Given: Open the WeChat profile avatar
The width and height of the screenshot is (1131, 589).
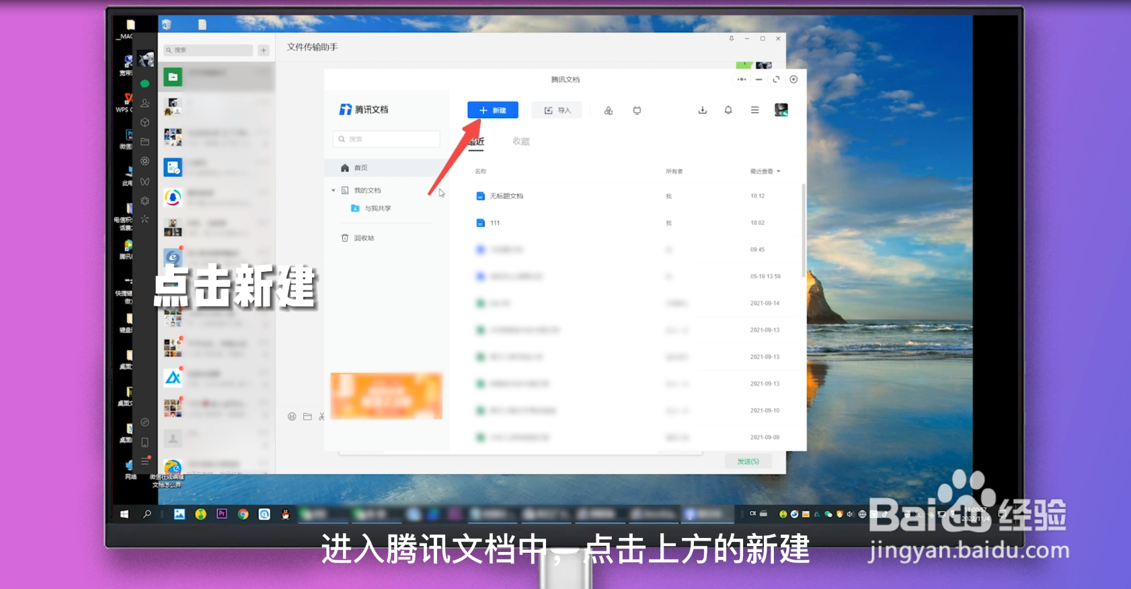Looking at the screenshot, I should 146,59.
